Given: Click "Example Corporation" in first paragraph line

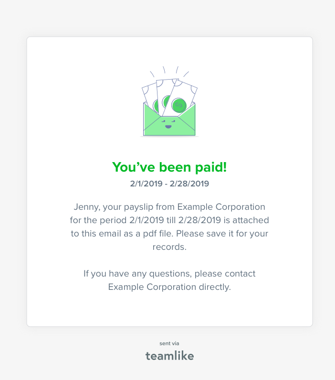Looking at the screenshot, I should pos(221,207).
